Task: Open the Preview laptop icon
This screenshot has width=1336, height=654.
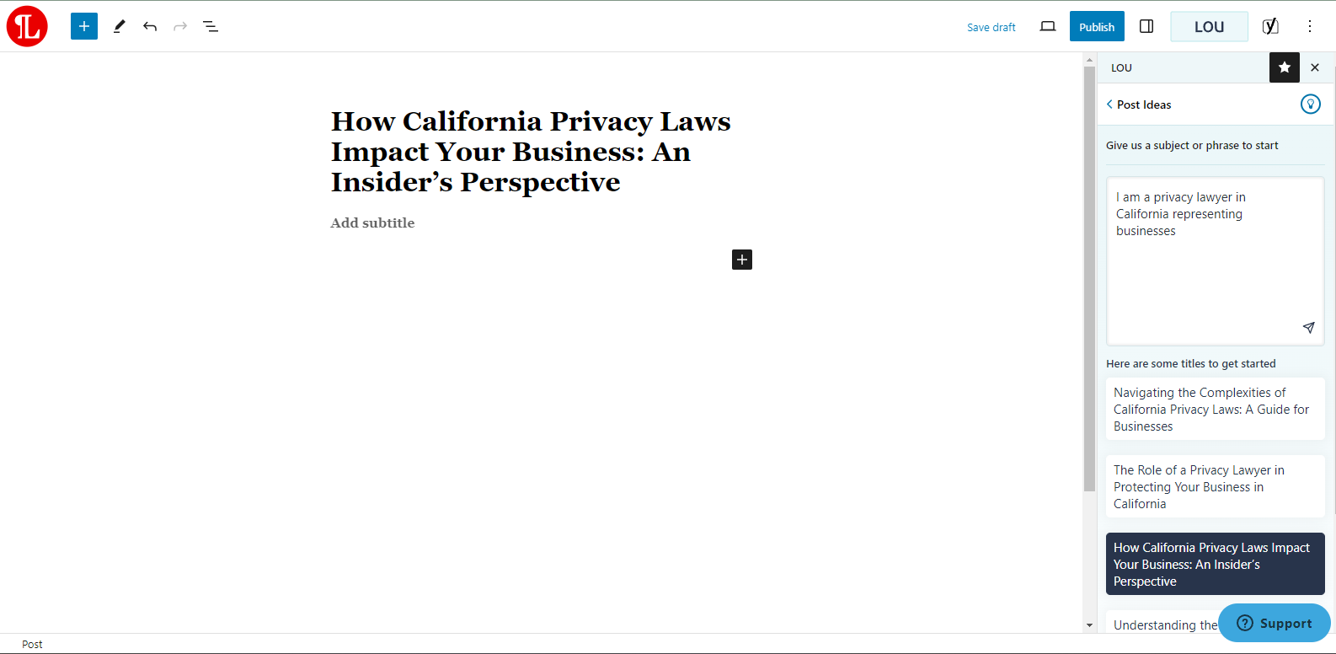Action: click(1048, 26)
